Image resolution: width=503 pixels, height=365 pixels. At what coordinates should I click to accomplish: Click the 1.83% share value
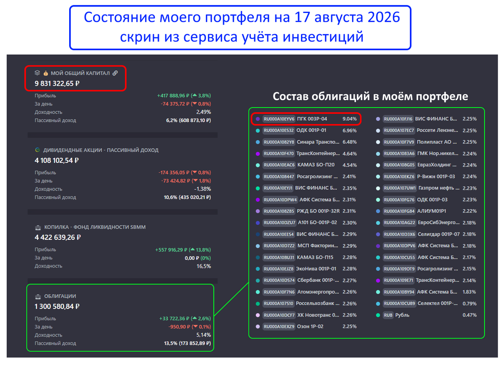click(x=469, y=292)
